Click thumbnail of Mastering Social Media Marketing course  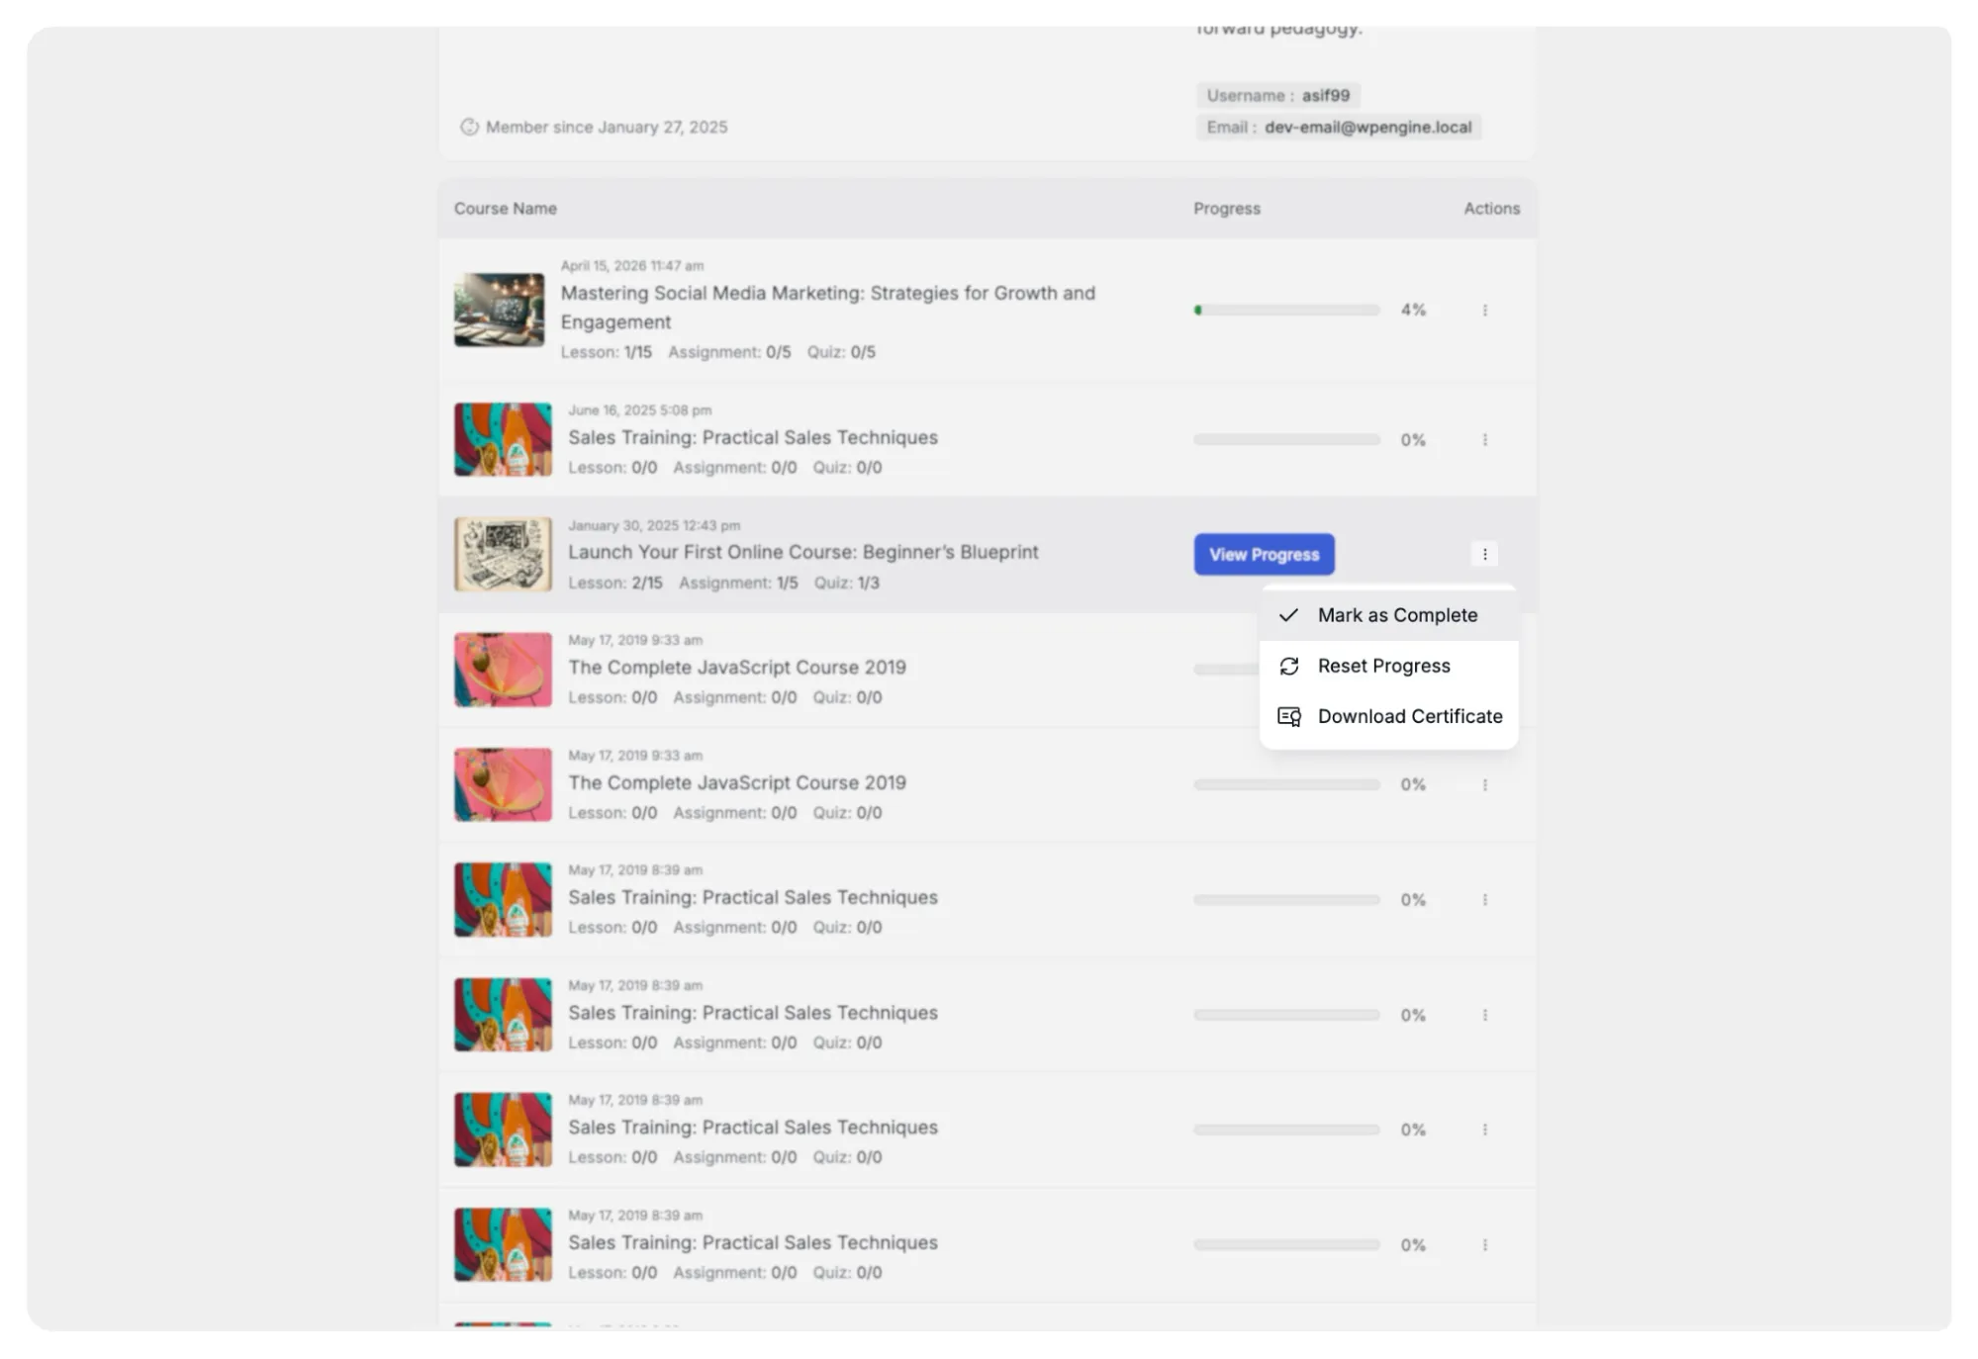pos(499,310)
